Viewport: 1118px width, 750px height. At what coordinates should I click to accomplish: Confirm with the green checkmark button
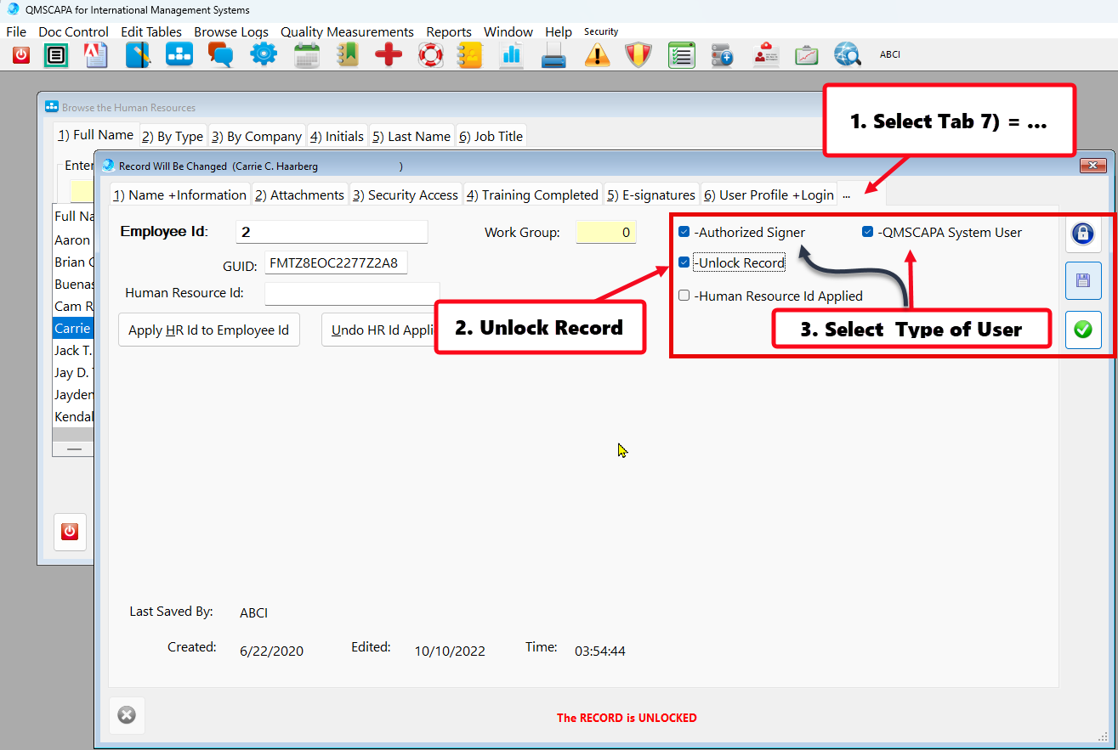click(1082, 330)
